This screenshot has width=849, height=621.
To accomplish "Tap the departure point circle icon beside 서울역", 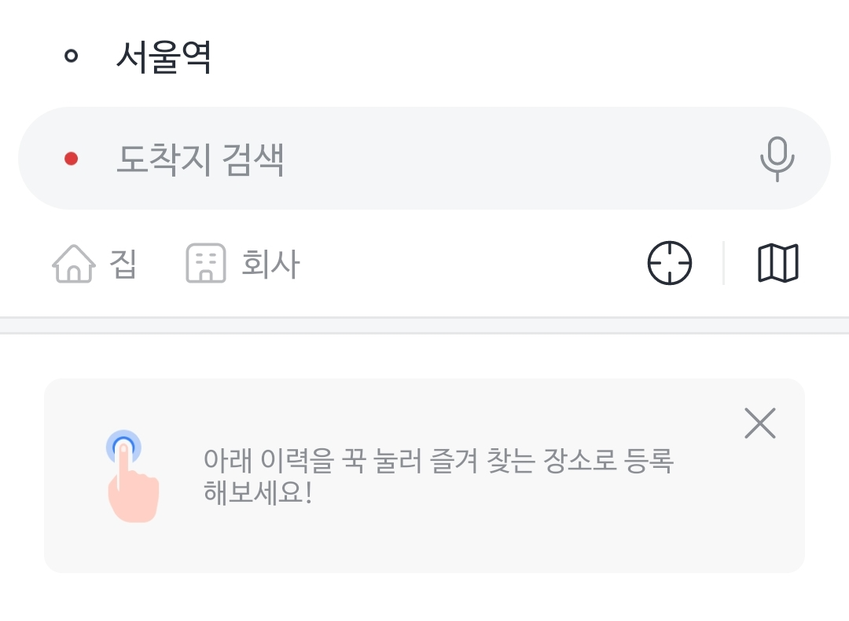I will 72,56.
